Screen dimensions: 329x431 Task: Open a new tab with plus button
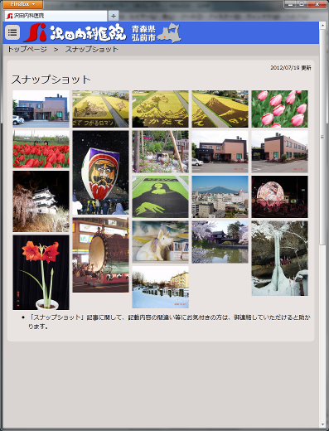coord(114,16)
